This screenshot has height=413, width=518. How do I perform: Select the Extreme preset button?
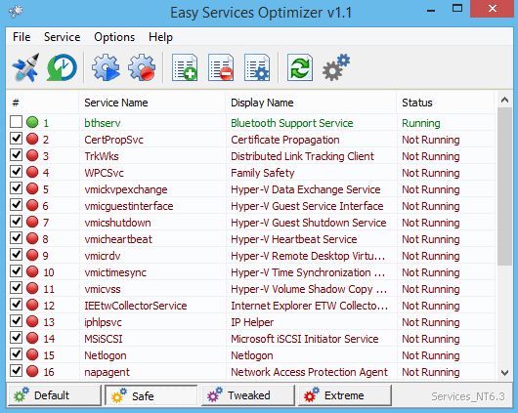tap(345, 395)
